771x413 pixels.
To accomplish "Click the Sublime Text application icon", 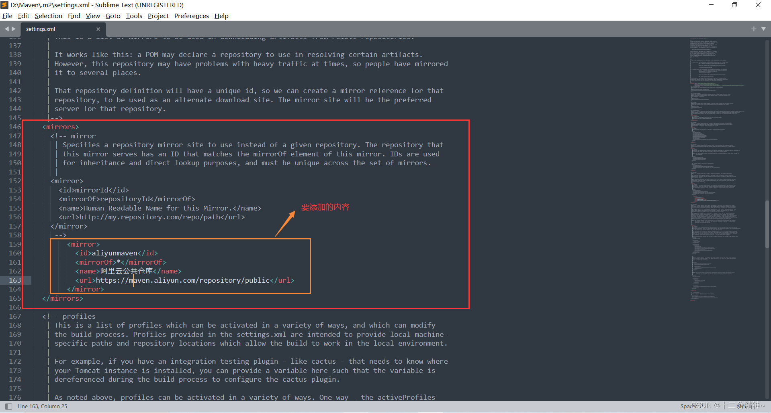I will [5, 5].
